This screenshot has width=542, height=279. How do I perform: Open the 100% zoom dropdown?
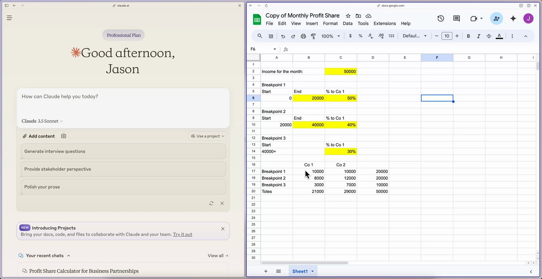(x=331, y=36)
